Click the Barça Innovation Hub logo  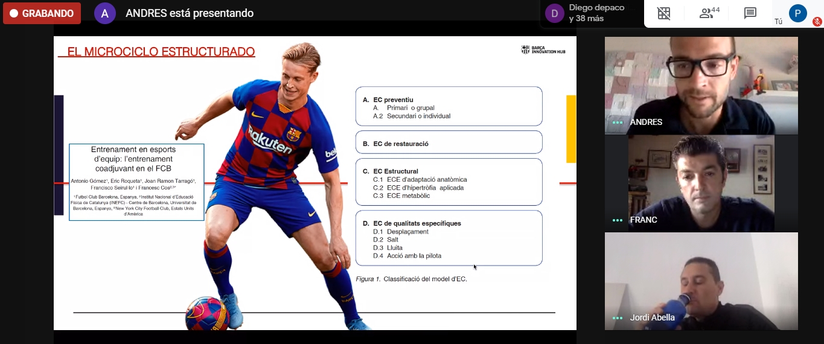[543, 50]
